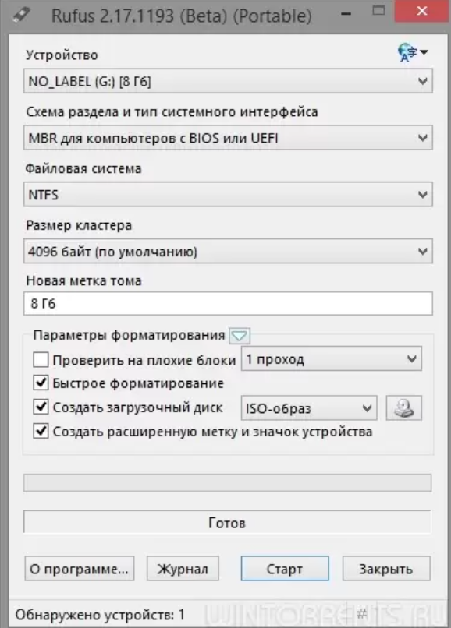This screenshot has height=628, width=451.
Task: Toggle extended label and icon checkbox
Action: tap(41, 432)
